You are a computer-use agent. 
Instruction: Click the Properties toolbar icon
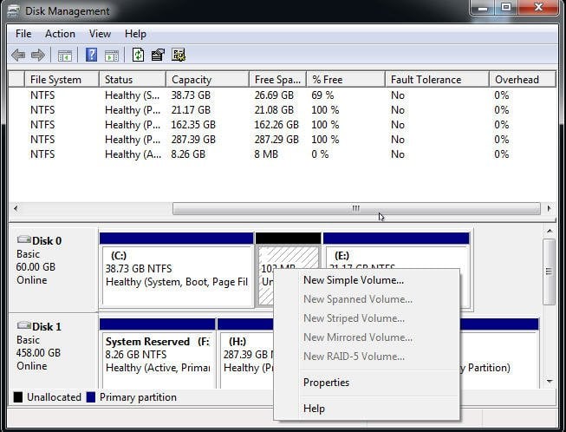click(x=158, y=56)
